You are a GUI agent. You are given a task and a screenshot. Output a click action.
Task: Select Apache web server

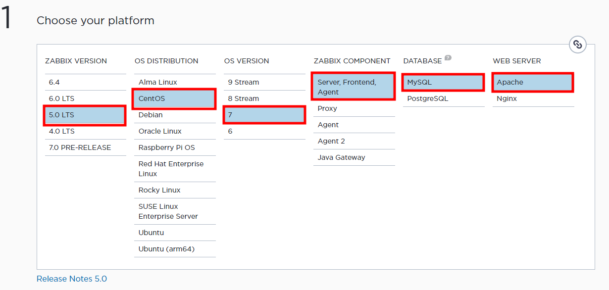pos(533,82)
